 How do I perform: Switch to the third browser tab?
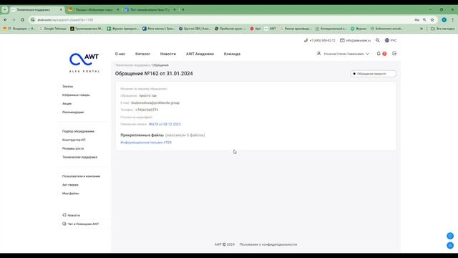pos(150,9)
